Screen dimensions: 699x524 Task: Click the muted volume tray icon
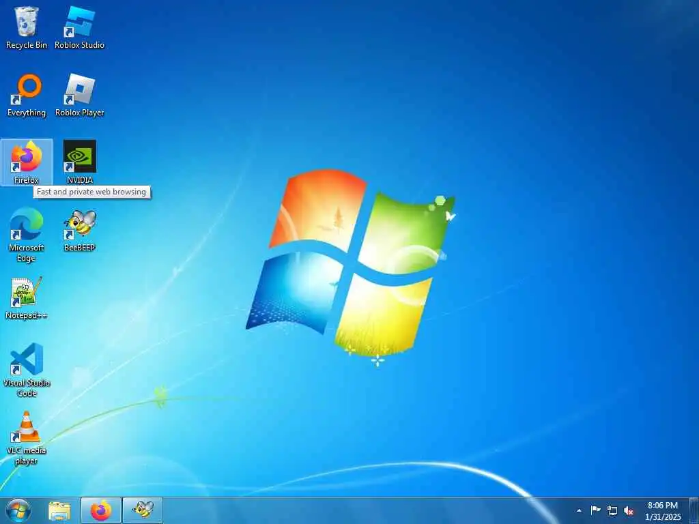click(629, 511)
